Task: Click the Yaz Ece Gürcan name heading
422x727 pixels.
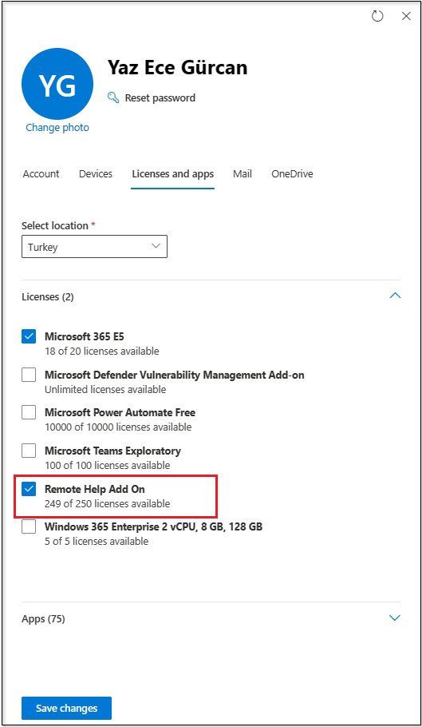Action: click(x=178, y=68)
